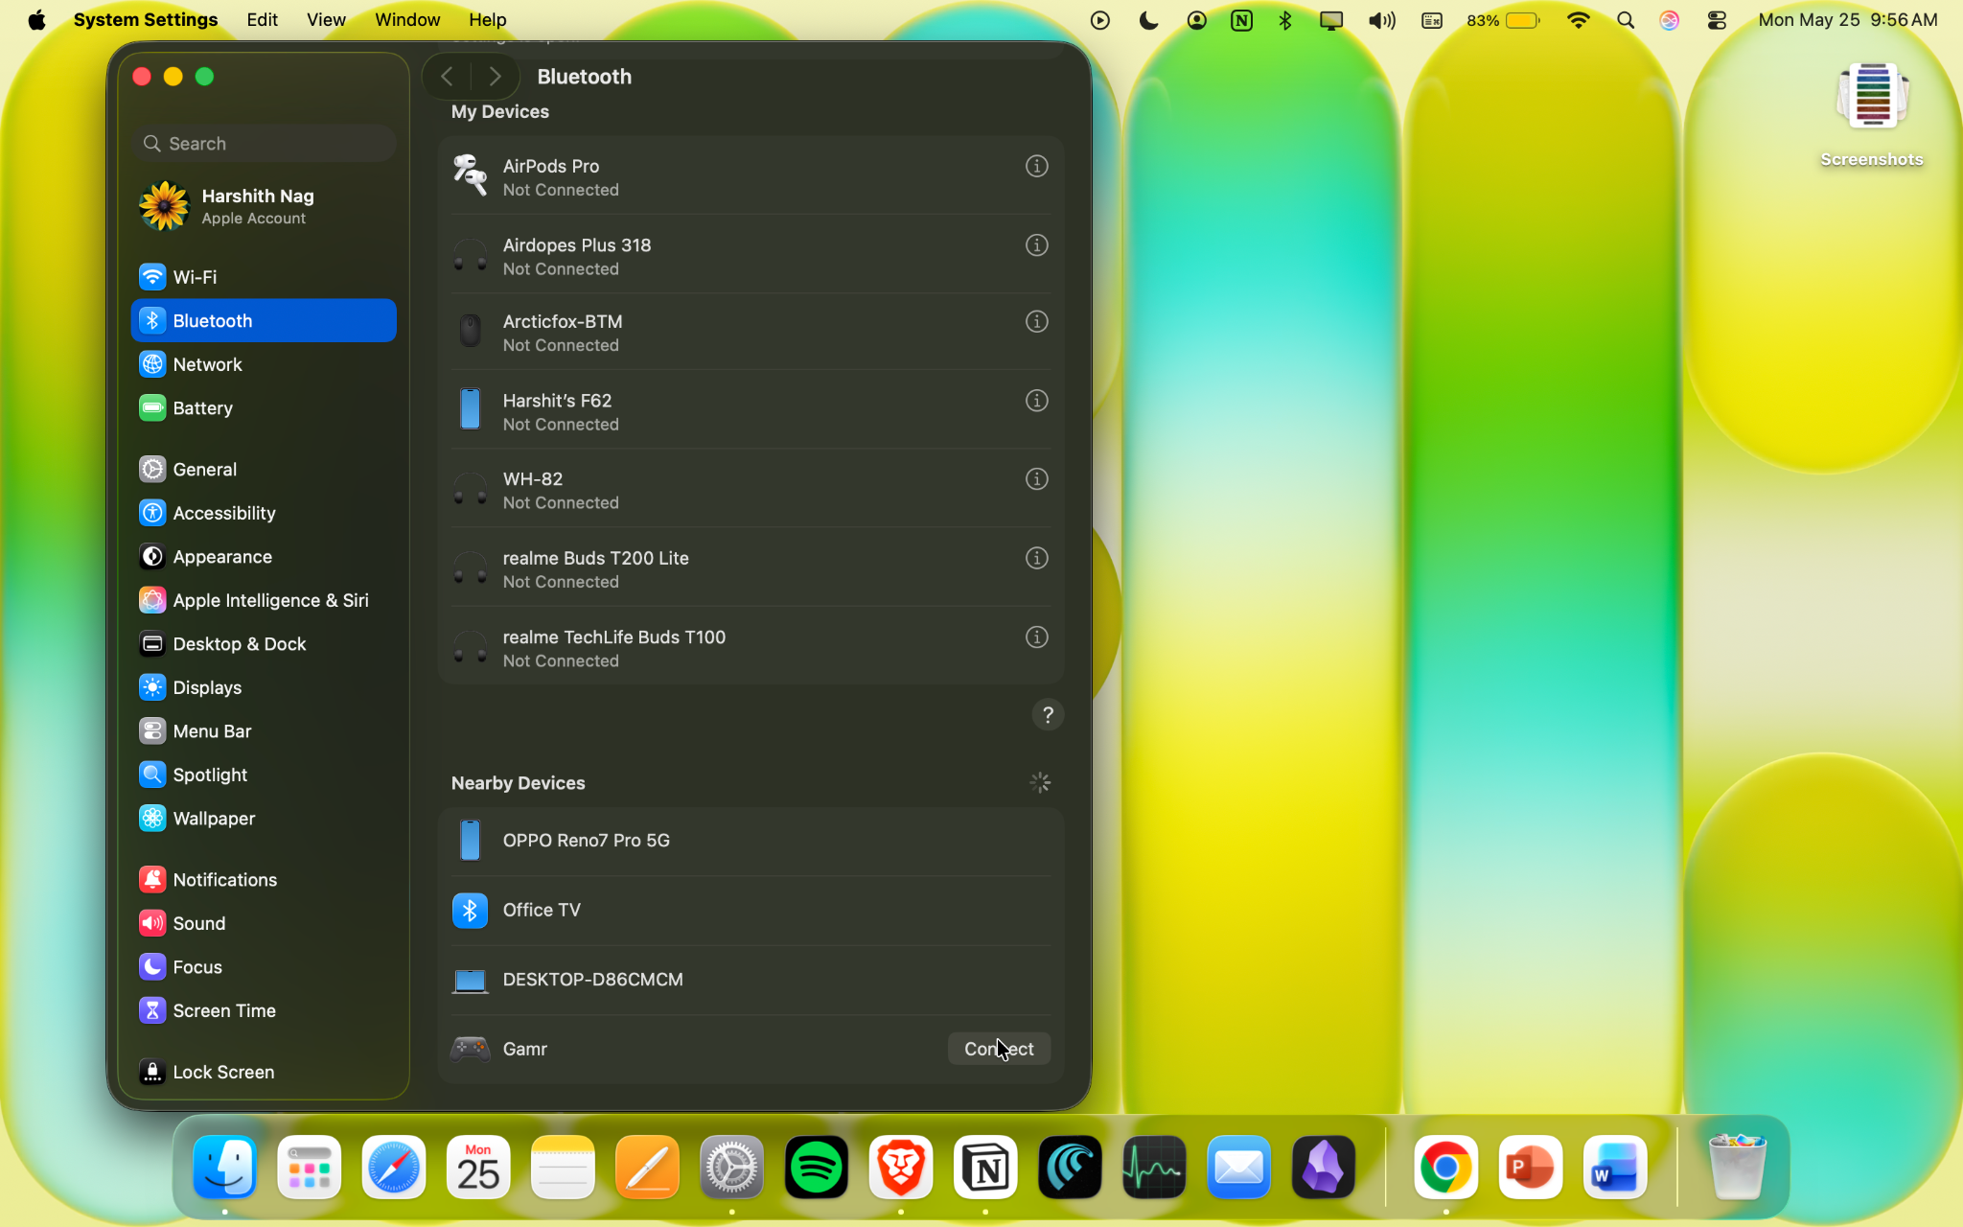Open Battery settings pane

click(264, 408)
